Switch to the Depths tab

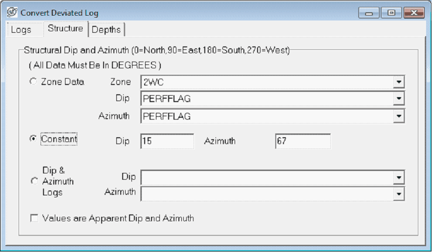[x=106, y=30]
